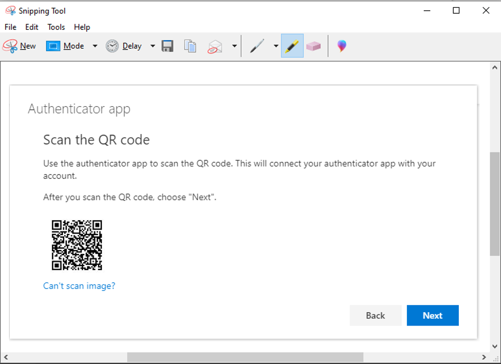
Task: Click the Delay clock button
Action: pos(124,46)
